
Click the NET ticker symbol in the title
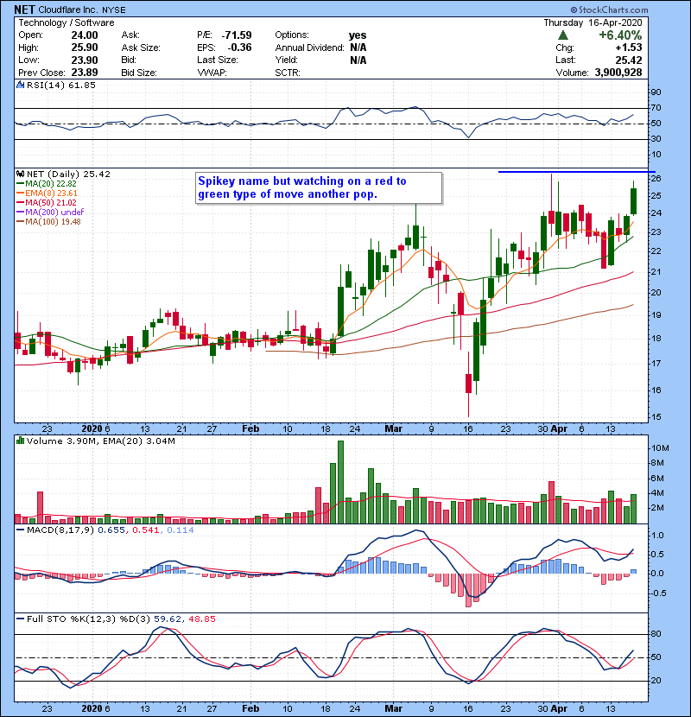click(24, 10)
